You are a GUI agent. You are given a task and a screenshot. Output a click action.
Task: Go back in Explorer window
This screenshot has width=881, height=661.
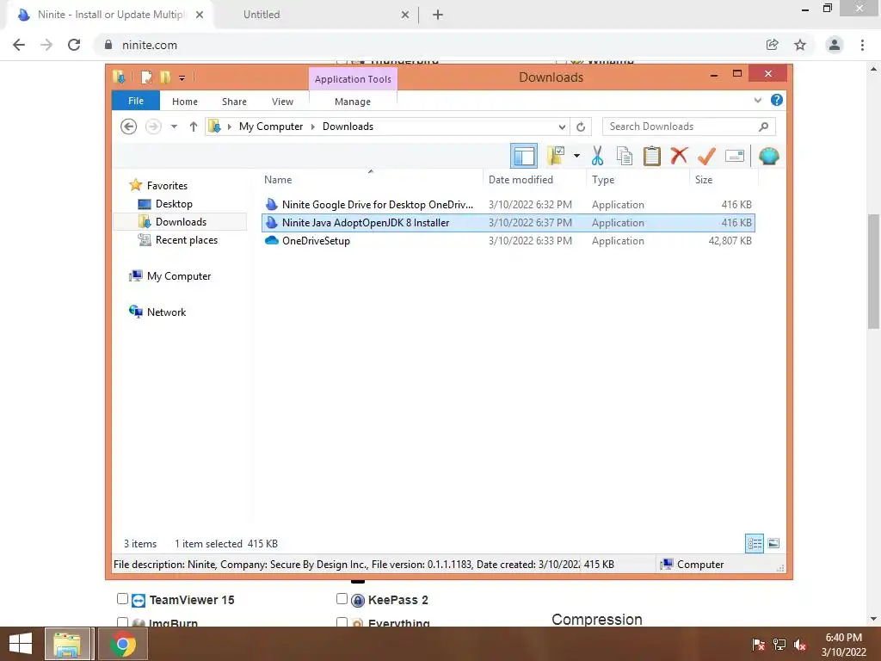[129, 127]
